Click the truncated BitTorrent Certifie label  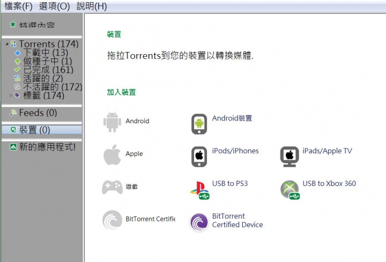tap(151, 219)
